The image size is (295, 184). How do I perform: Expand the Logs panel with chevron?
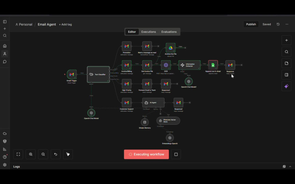point(290,167)
